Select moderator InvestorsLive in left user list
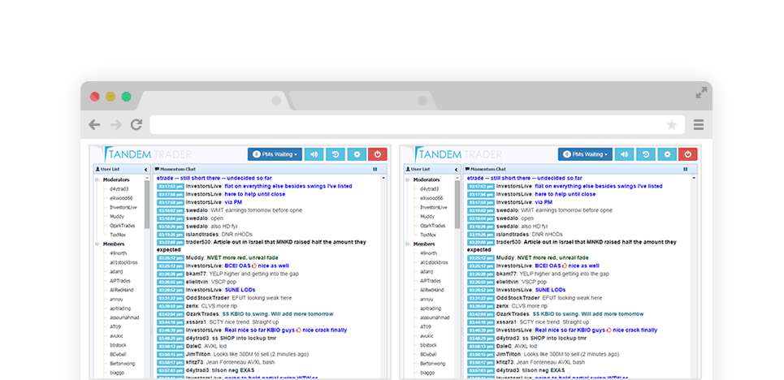 tap(123, 207)
